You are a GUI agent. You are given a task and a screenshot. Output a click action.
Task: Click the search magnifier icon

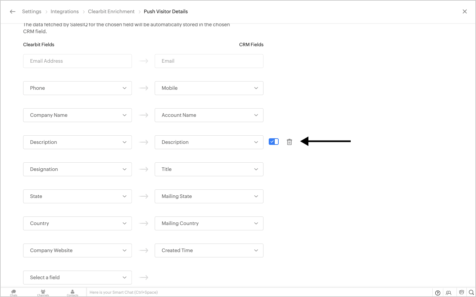coord(471,292)
